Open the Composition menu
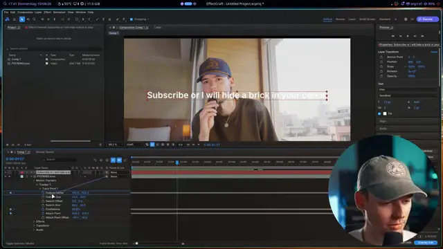 coord(25,12)
